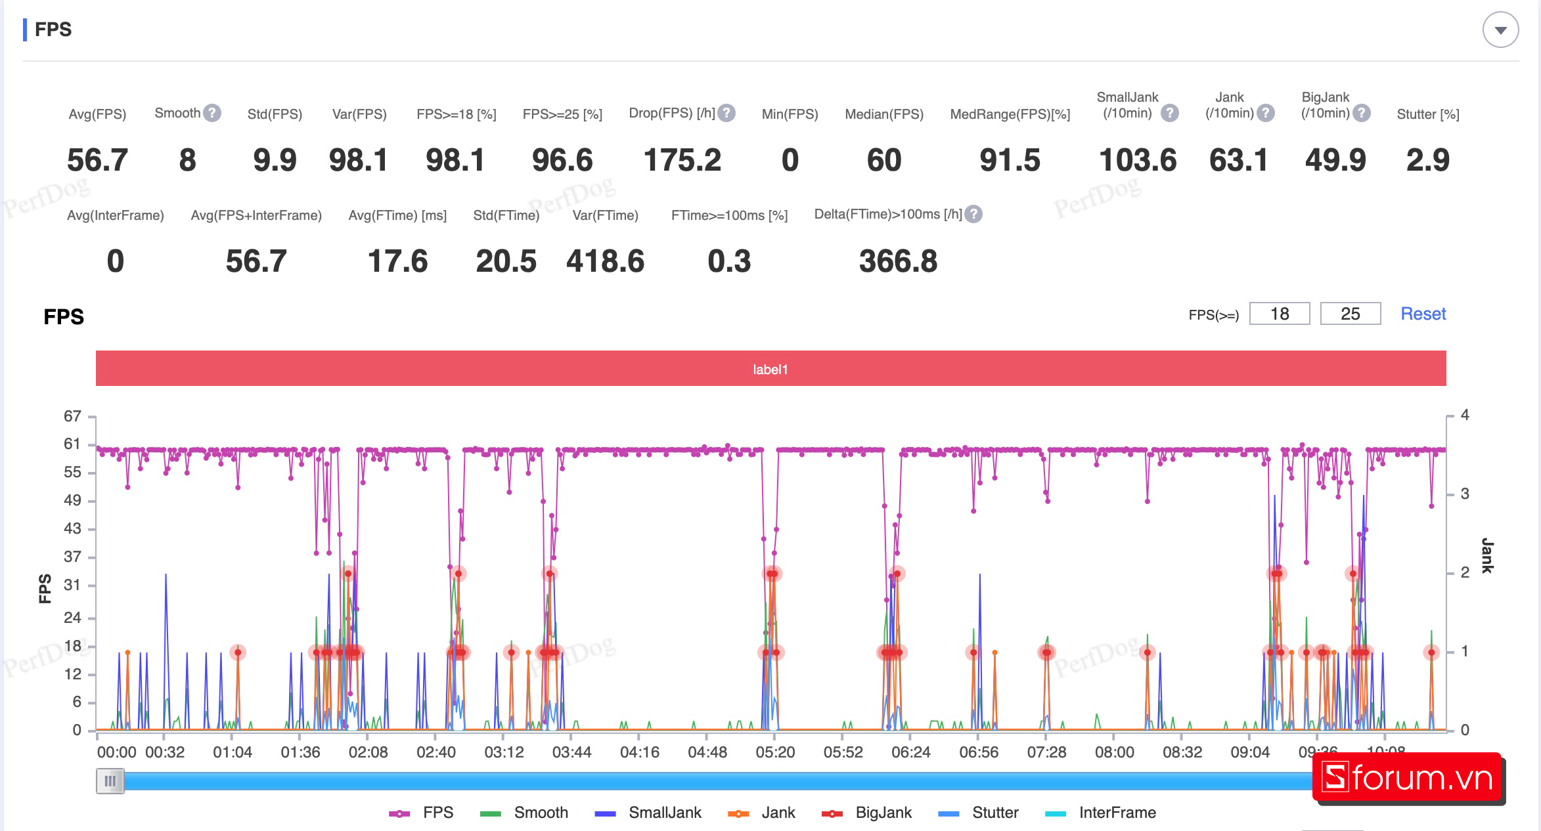Open help icon next to SmallJank (/10min)
Screen dimensions: 1541x831
1169,113
